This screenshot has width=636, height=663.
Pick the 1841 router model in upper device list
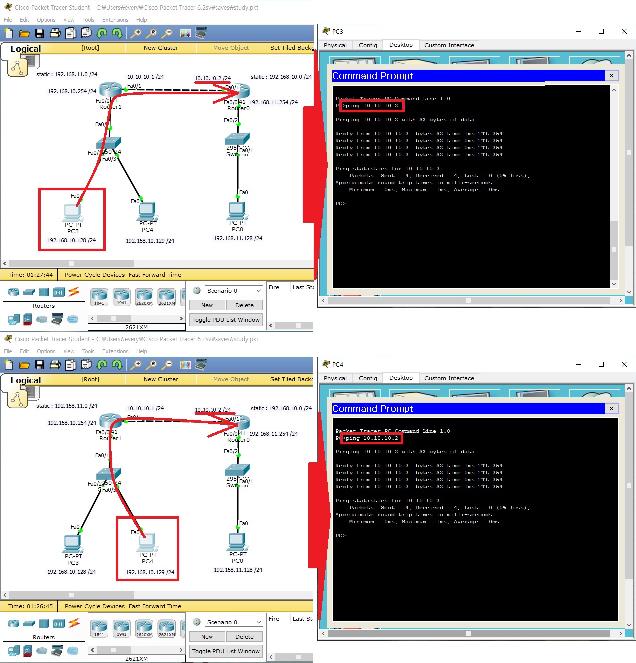point(99,297)
